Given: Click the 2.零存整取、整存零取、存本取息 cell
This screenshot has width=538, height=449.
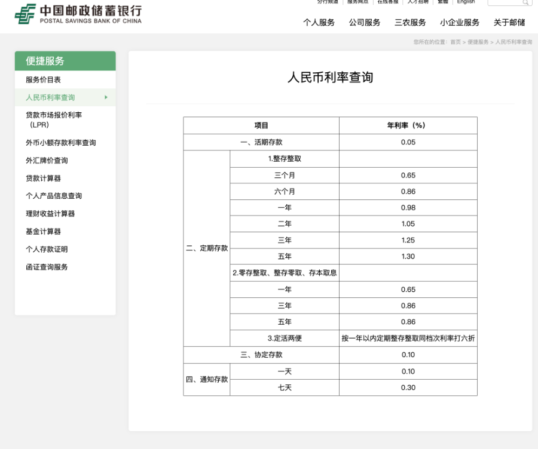Looking at the screenshot, I should coord(285,273).
